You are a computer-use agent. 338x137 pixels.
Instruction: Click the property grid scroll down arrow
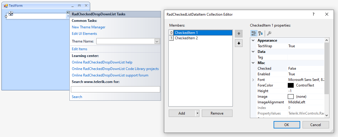click(326, 115)
